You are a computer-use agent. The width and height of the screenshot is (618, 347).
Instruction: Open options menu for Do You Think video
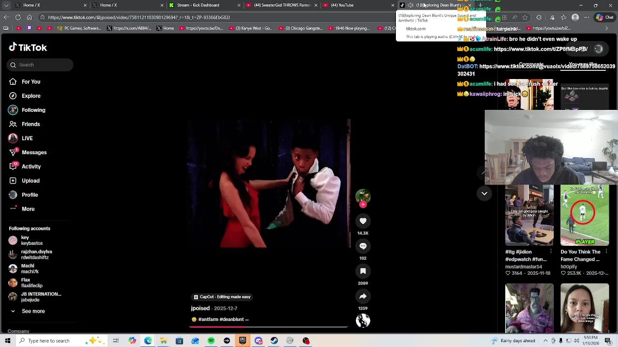606,252
